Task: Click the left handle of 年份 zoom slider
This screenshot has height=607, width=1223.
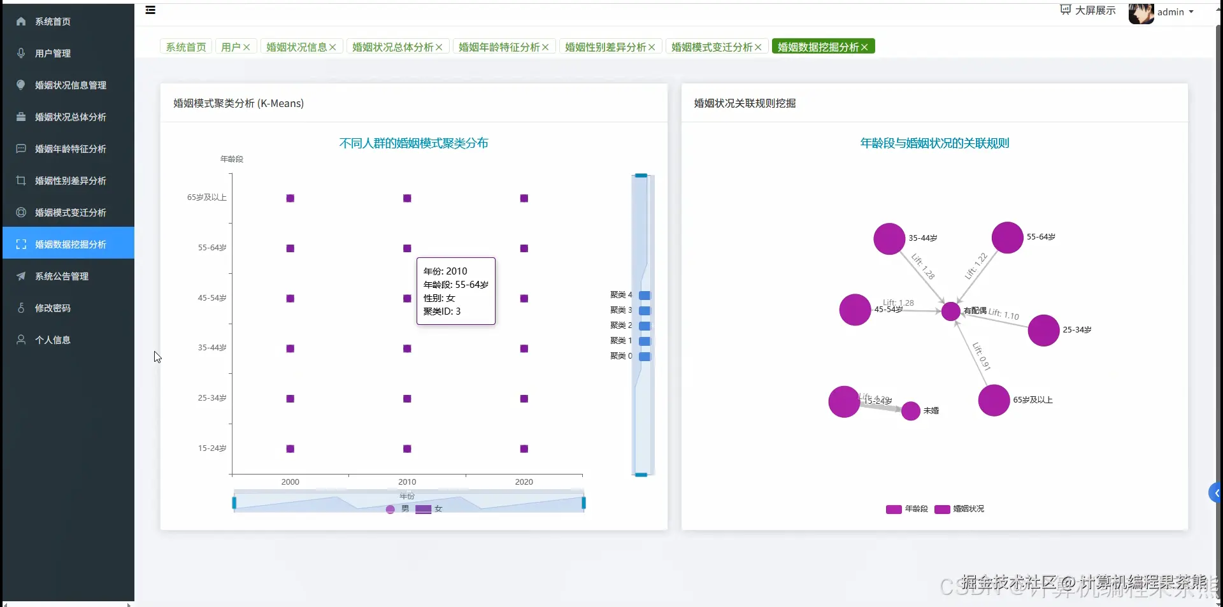Action: [x=234, y=503]
